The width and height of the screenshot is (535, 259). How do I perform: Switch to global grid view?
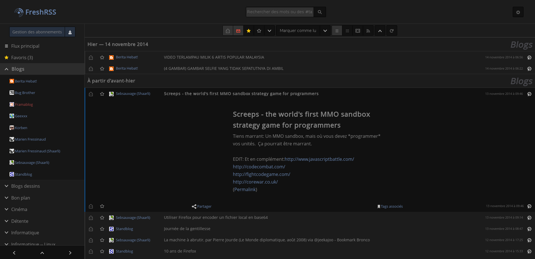(x=347, y=31)
